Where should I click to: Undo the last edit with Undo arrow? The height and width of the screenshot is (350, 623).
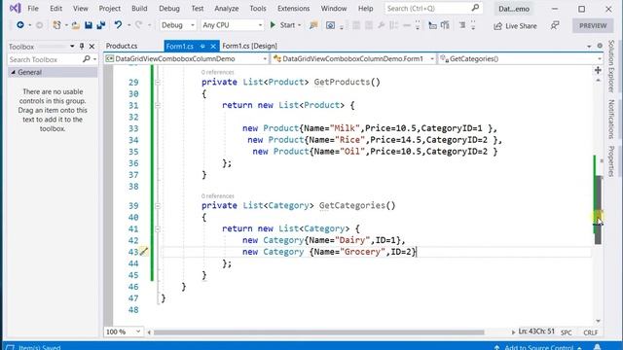coord(118,25)
